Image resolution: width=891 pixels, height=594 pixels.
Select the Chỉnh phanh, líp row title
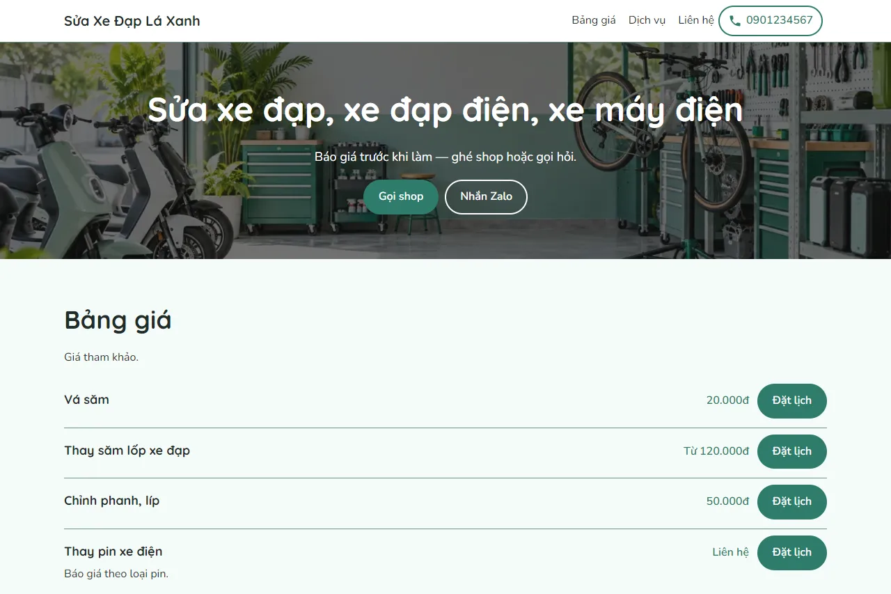(111, 501)
